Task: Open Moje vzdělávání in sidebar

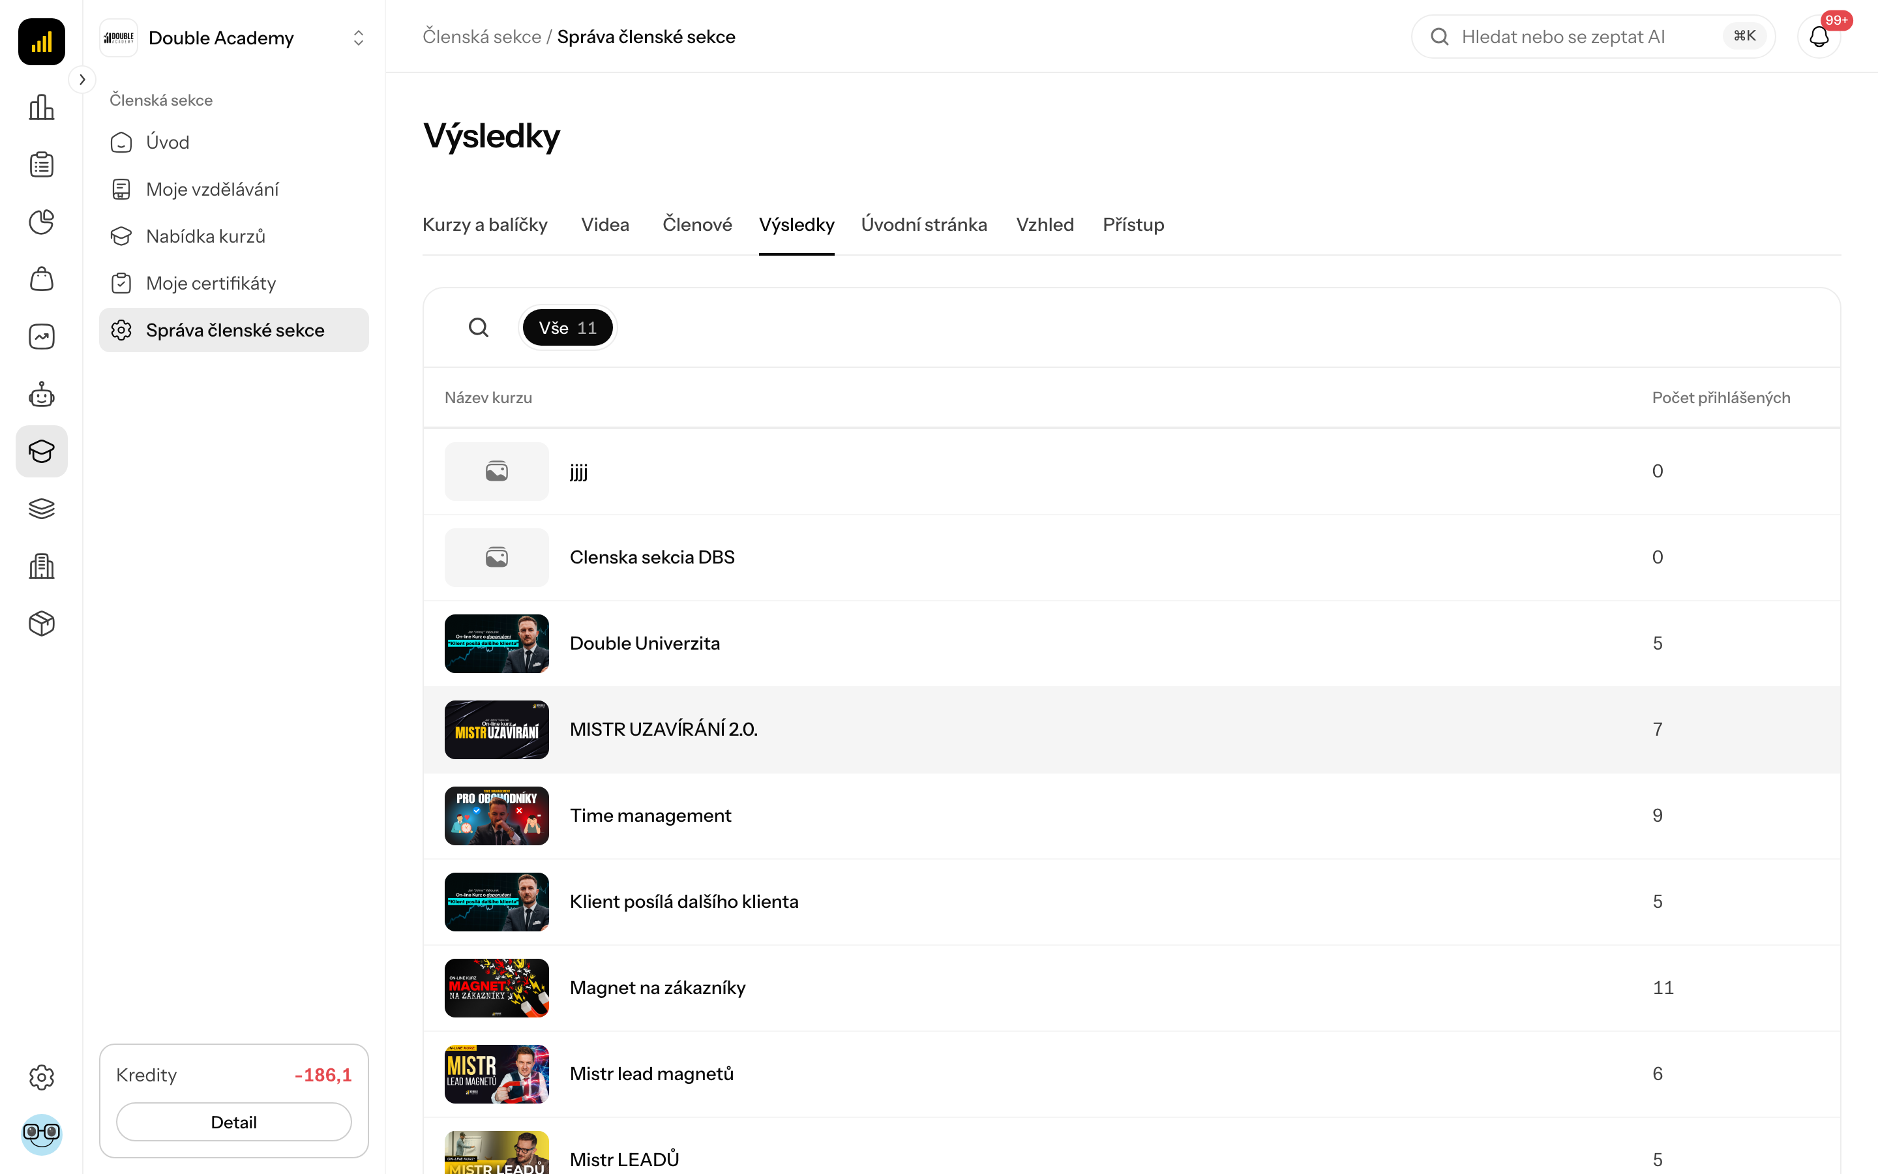Action: [233, 189]
